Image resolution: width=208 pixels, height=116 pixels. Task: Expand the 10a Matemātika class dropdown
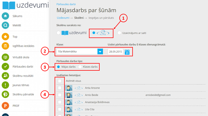[x=100, y=52]
